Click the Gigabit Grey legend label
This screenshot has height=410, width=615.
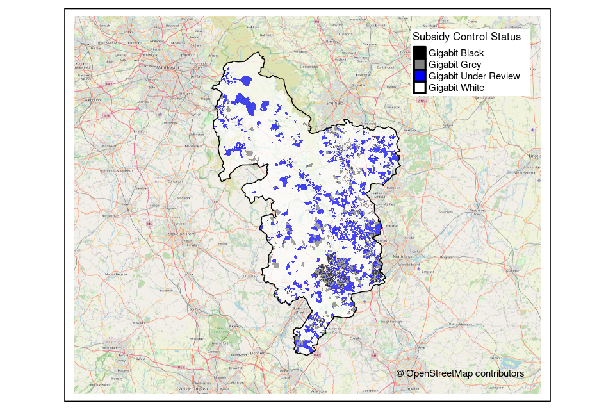[454, 65]
